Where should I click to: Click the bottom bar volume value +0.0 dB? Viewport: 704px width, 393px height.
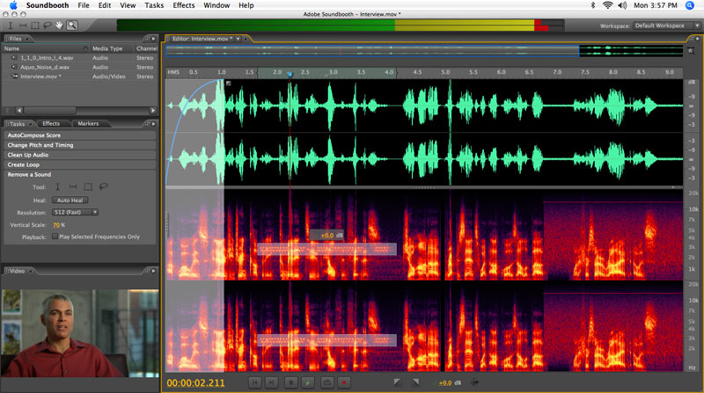point(445,382)
